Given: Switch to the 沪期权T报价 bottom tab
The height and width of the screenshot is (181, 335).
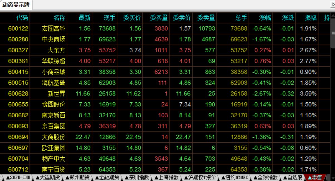Looking at the screenshot, I should 200,177.
